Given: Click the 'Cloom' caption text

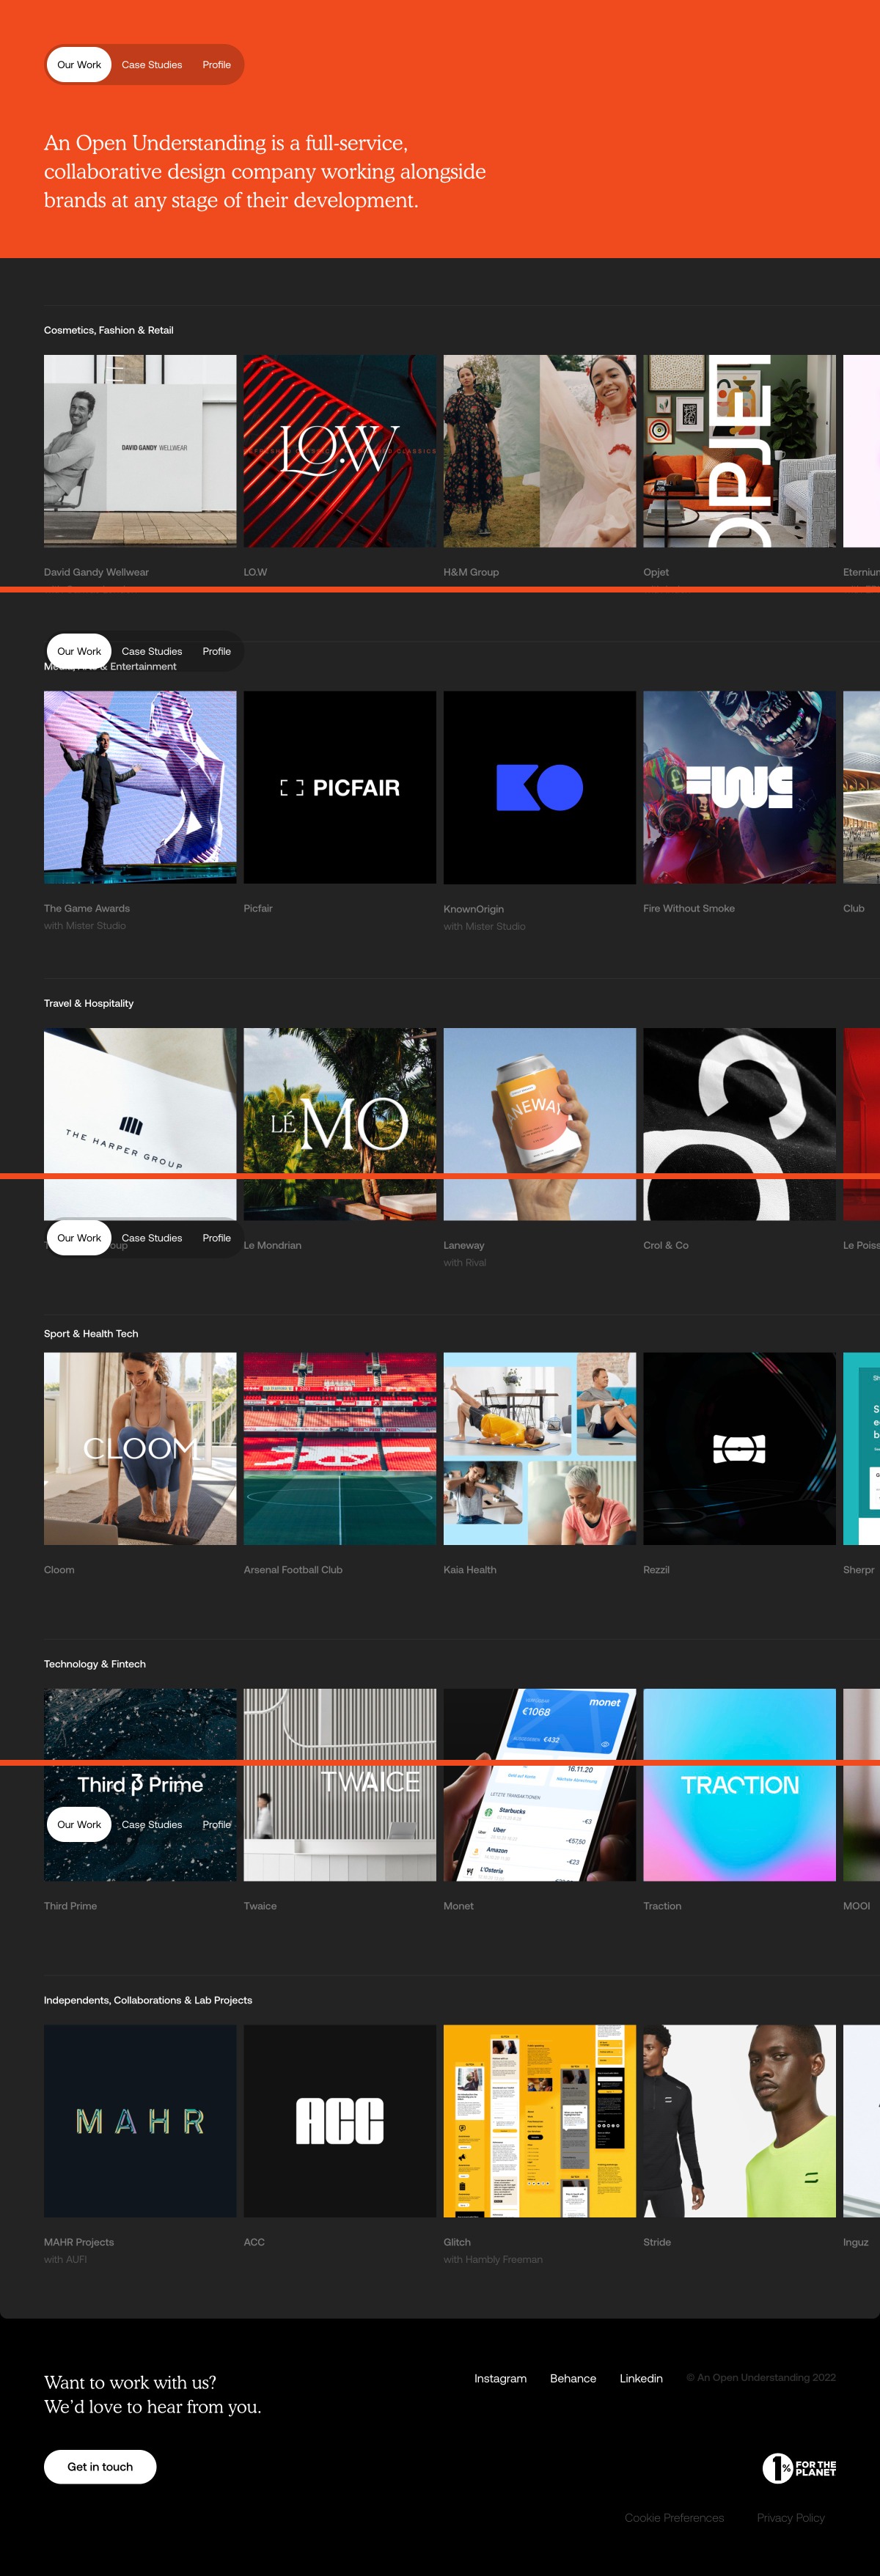Looking at the screenshot, I should click(x=59, y=1570).
